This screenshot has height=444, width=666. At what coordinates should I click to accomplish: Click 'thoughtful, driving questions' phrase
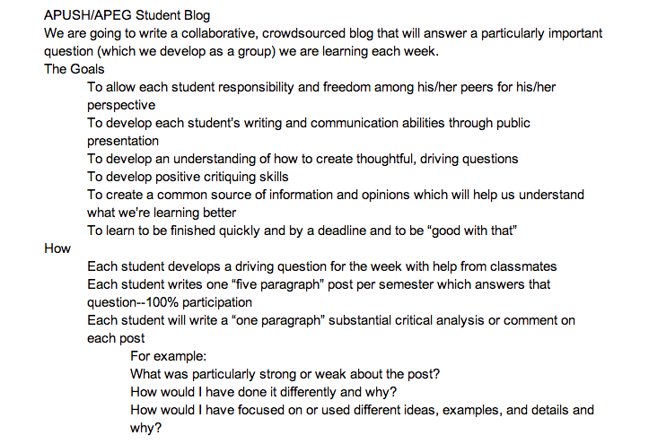(437, 159)
